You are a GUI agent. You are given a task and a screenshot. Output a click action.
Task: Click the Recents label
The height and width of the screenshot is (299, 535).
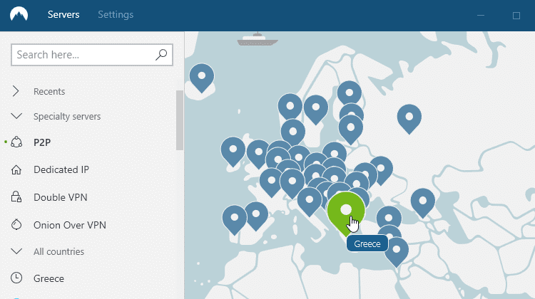(49, 91)
